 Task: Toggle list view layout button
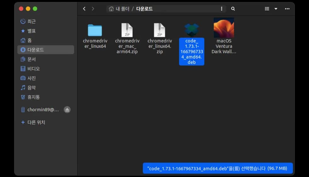267,9
